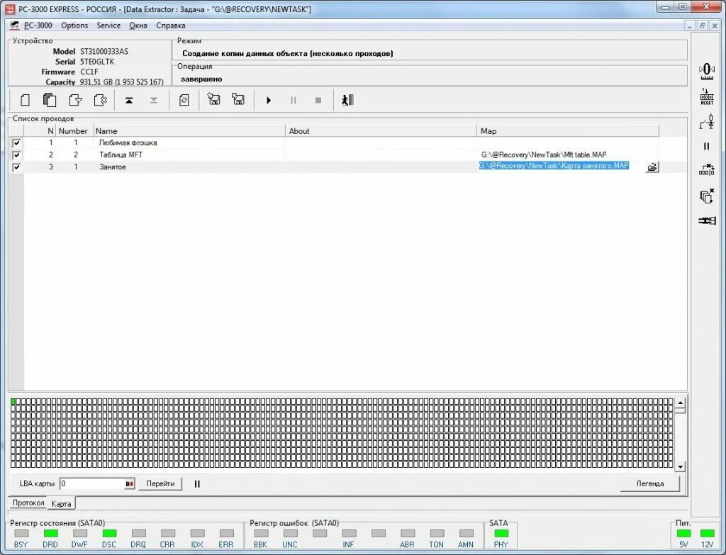This screenshot has width=726, height=555.
Task: Click the page with X delete-pass icon
Action: [100, 100]
